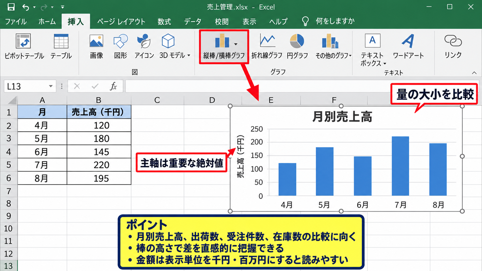This screenshot has width=482, height=271.
Task: Insert a 画像 from the ribbon
Action: click(x=96, y=47)
